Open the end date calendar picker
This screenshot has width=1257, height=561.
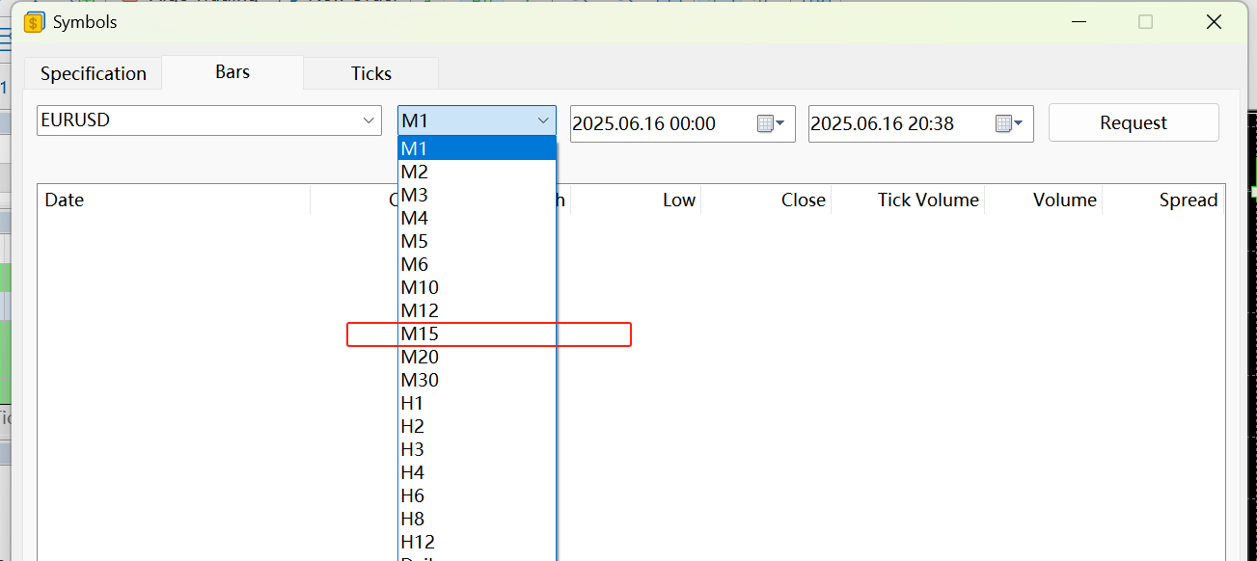pos(1009,123)
